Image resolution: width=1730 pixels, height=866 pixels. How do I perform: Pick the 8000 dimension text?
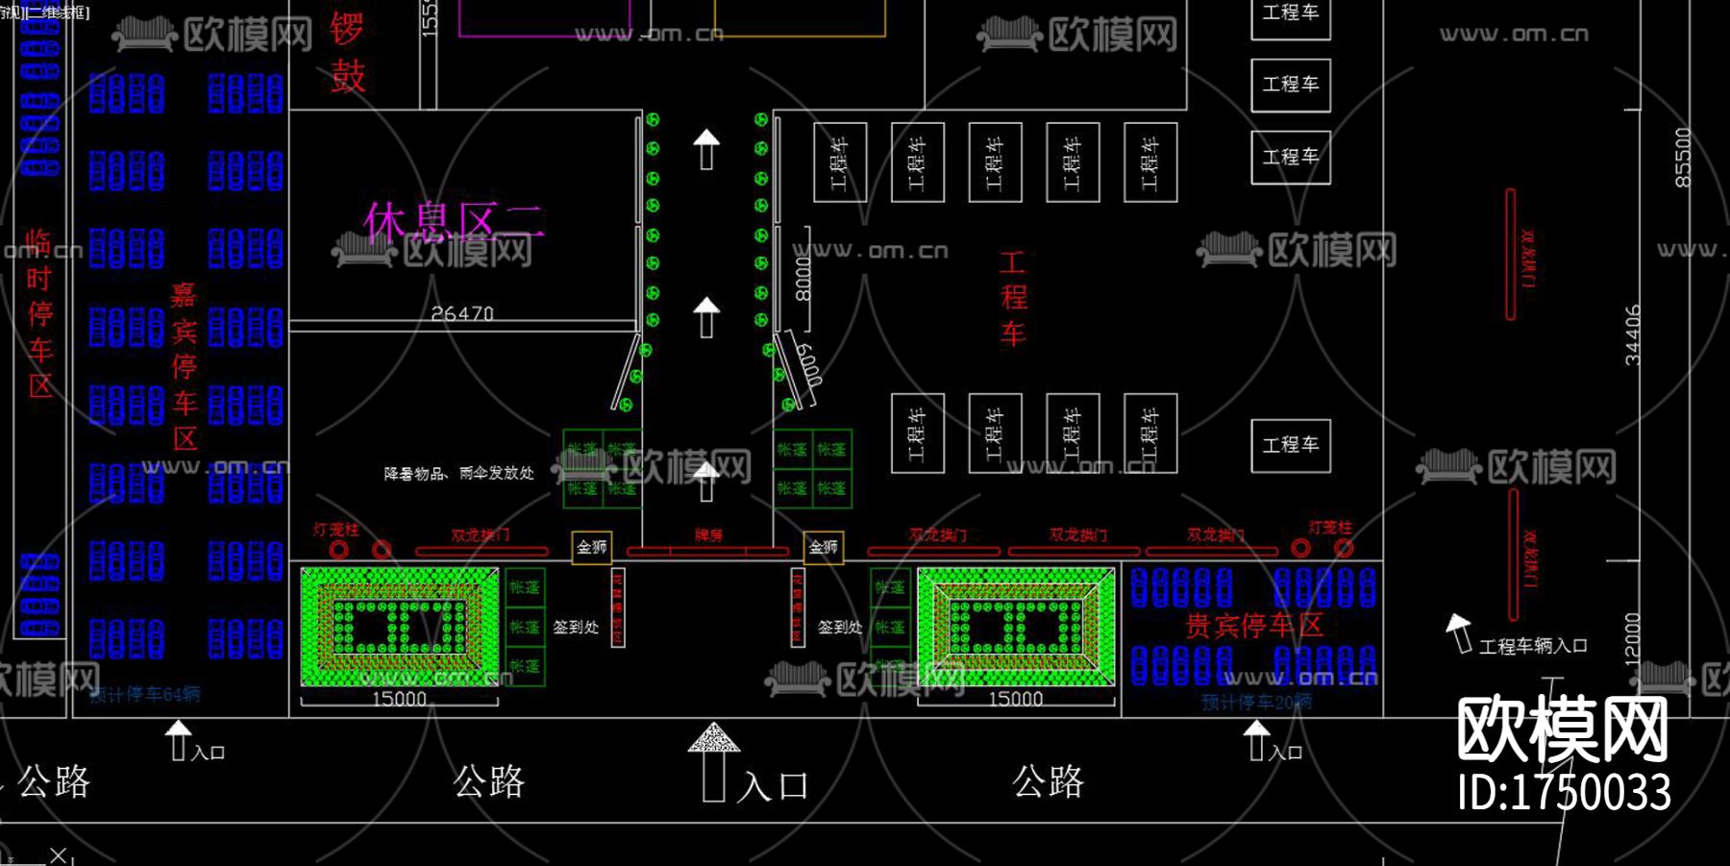click(x=803, y=279)
